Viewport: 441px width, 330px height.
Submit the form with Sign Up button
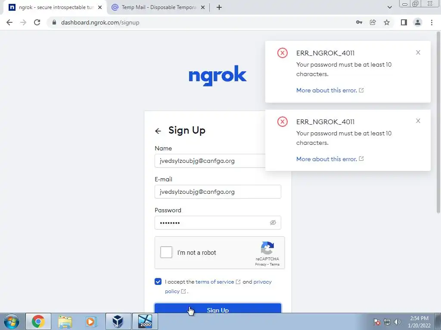click(217, 308)
